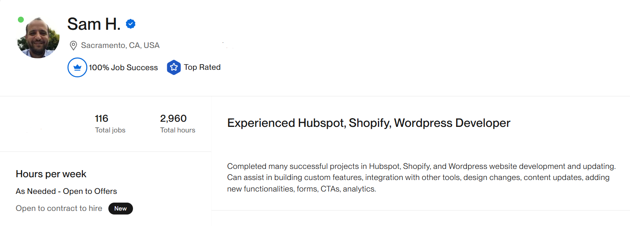Click the 2,960 total hours count
630x226 pixels.
(173, 119)
